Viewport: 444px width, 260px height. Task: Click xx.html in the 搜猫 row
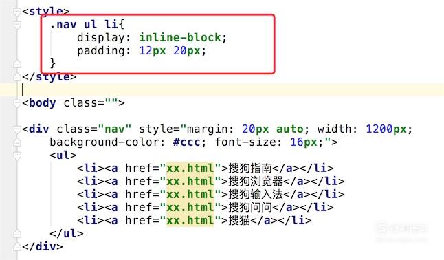pos(190,220)
